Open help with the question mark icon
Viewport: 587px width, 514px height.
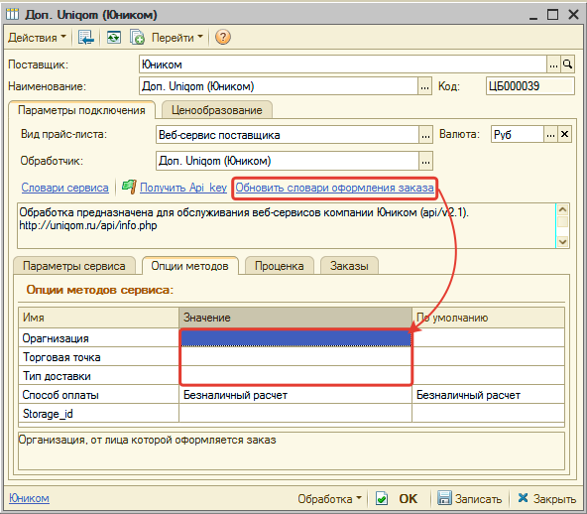(223, 37)
